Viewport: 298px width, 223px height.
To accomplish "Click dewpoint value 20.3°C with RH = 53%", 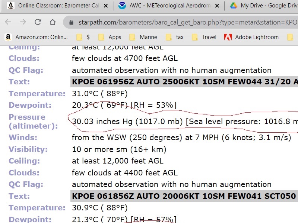I will tap(124, 105).
